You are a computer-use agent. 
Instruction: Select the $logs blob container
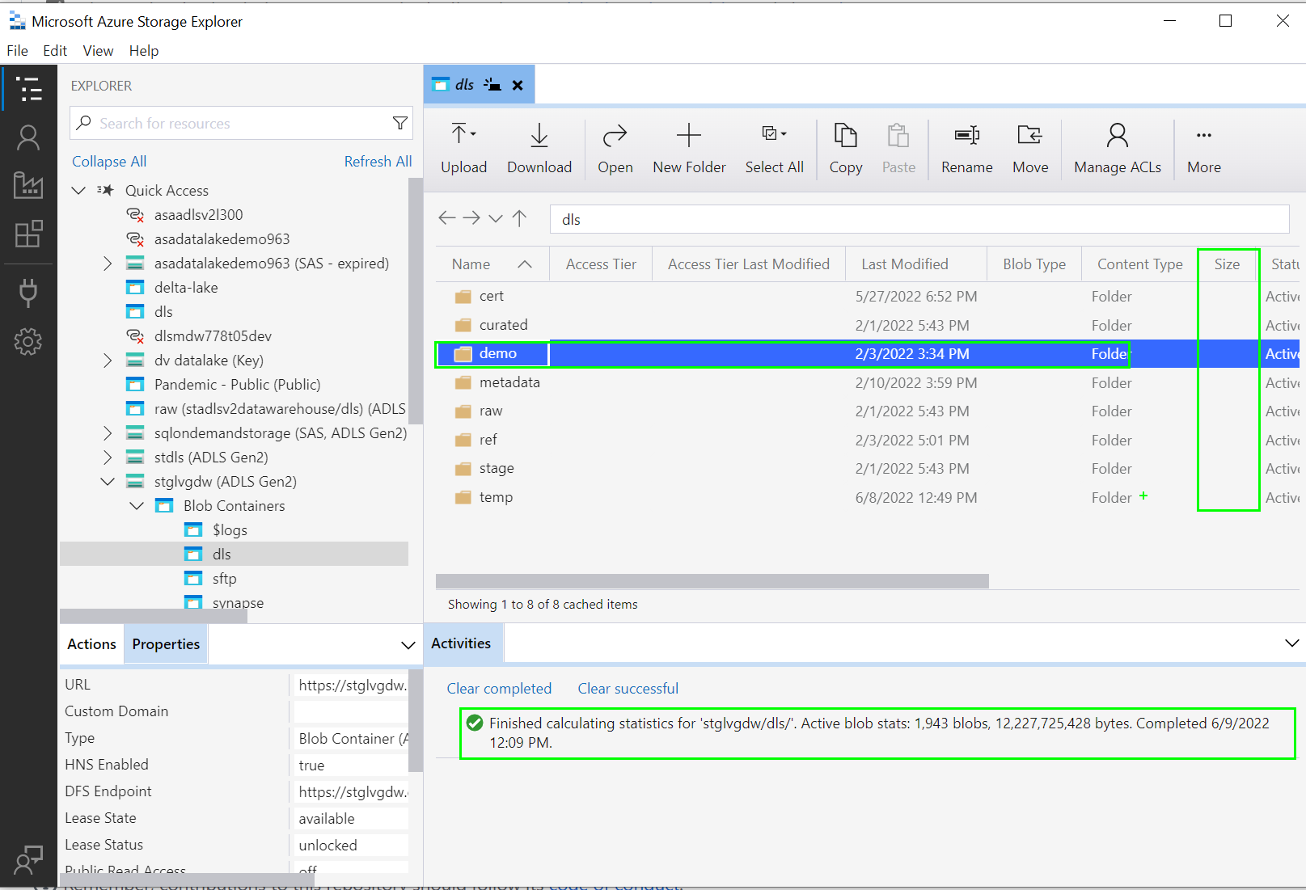(x=230, y=530)
